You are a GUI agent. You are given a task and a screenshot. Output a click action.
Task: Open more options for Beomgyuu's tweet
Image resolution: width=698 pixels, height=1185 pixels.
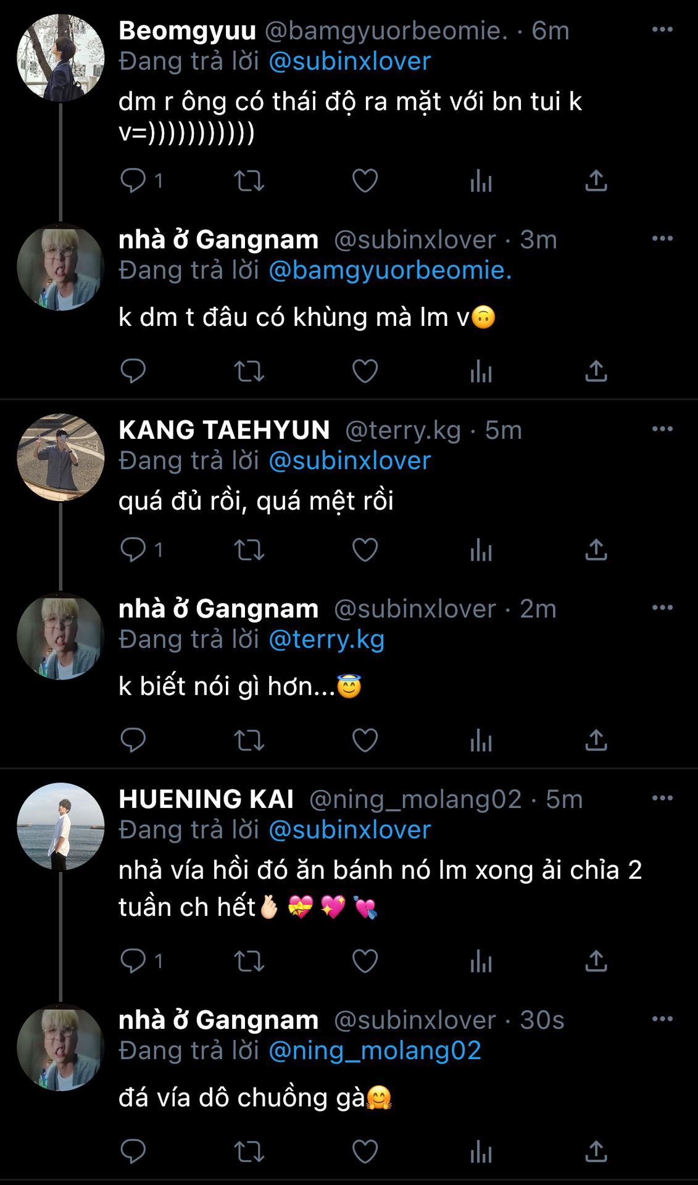(662, 30)
